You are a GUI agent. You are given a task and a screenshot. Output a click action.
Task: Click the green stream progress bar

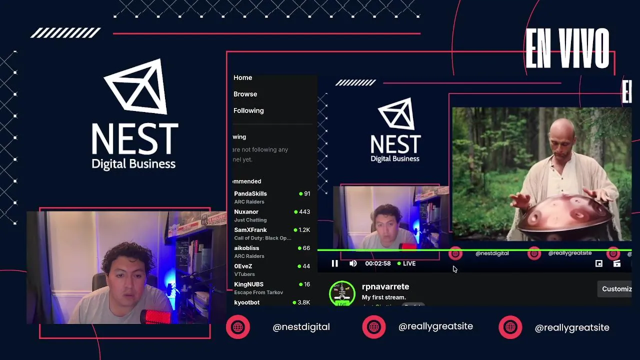[474, 250]
